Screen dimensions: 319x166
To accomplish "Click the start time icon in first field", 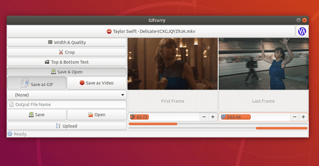I will 132,117.
